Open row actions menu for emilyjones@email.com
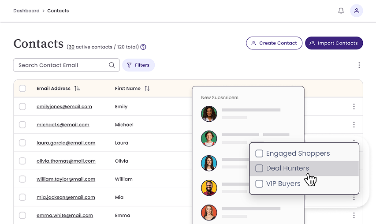 click(x=354, y=107)
